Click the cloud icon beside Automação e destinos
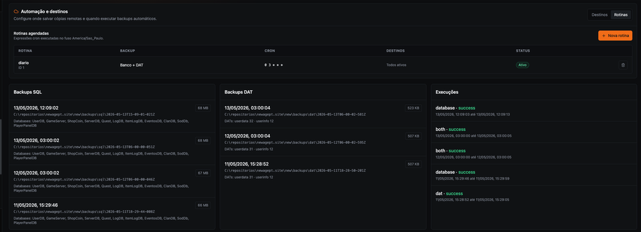This screenshot has height=232, width=641. point(16,12)
